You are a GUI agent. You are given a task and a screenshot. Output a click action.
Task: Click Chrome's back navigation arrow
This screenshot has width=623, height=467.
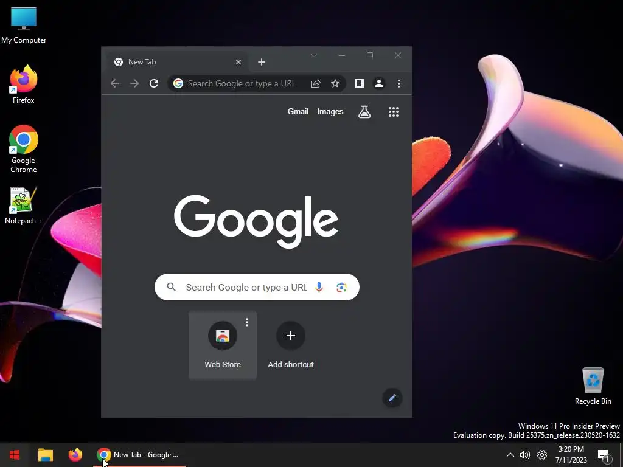(x=115, y=83)
